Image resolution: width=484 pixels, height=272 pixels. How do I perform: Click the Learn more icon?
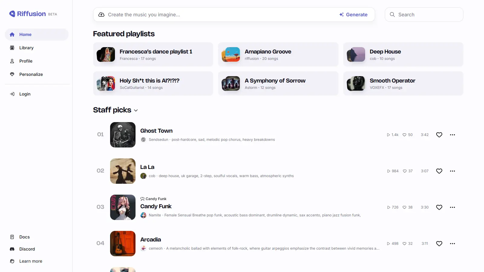pos(12,261)
